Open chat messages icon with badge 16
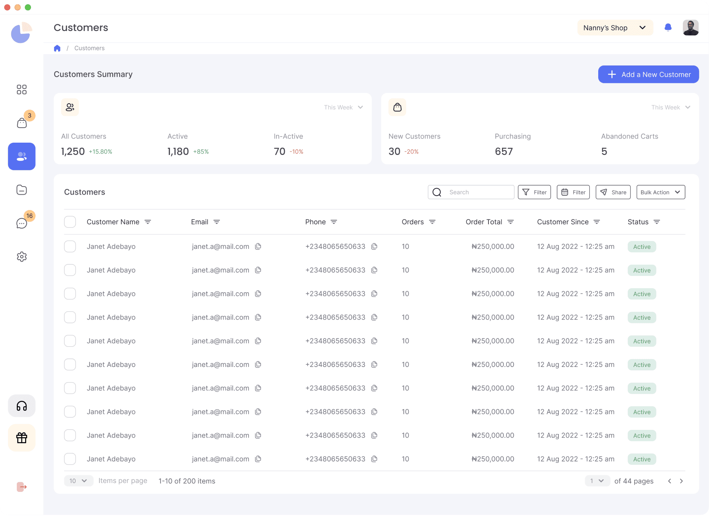Screen dimensions: 709x517 coord(22,223)
